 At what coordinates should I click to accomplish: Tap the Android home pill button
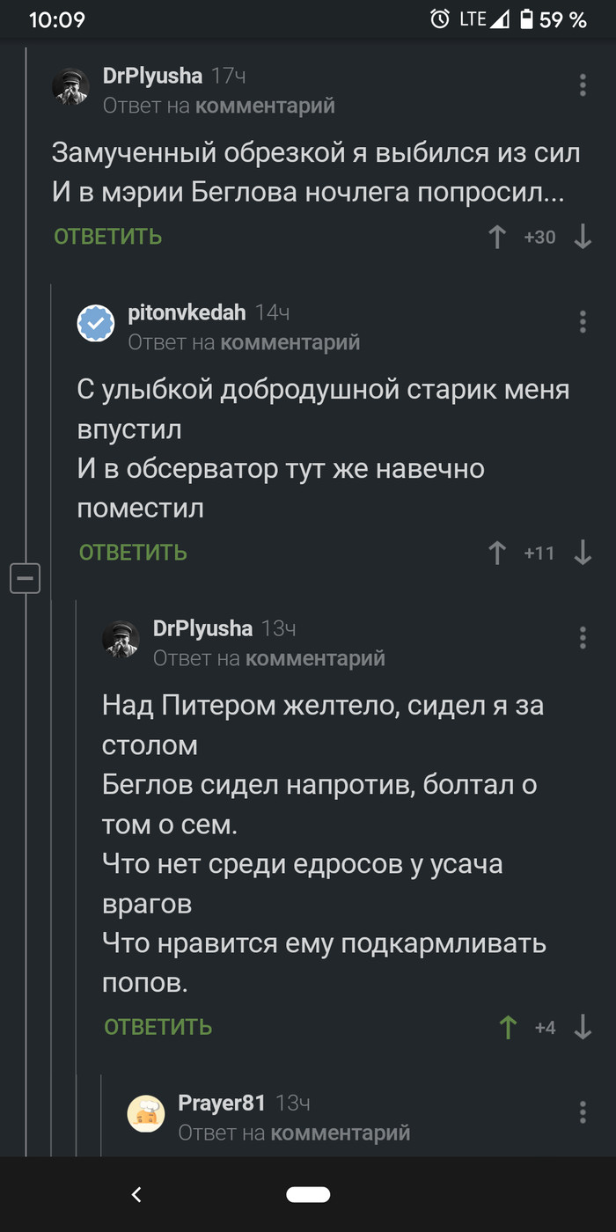pos(308,1194)
